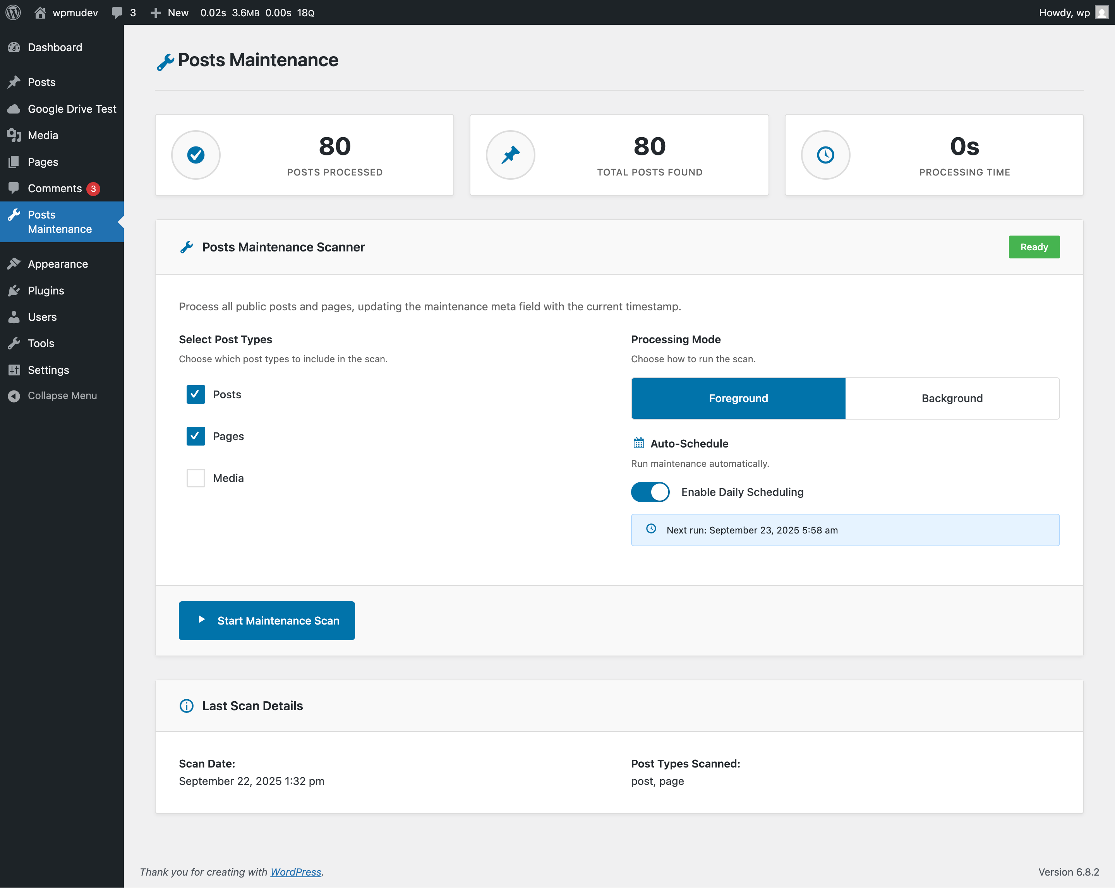Click the Media icon in sidebar
Viewport: 1115px width, 888px height.
[14, 135]
